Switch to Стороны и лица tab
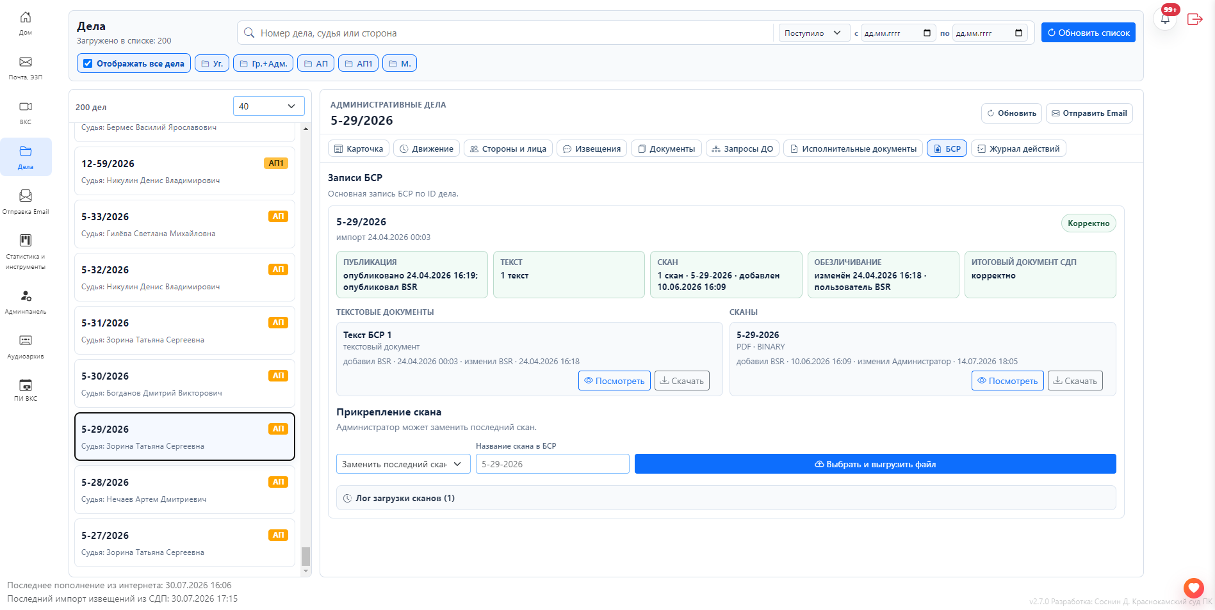This screenshot has height=610, width=1215. point(508,148)
